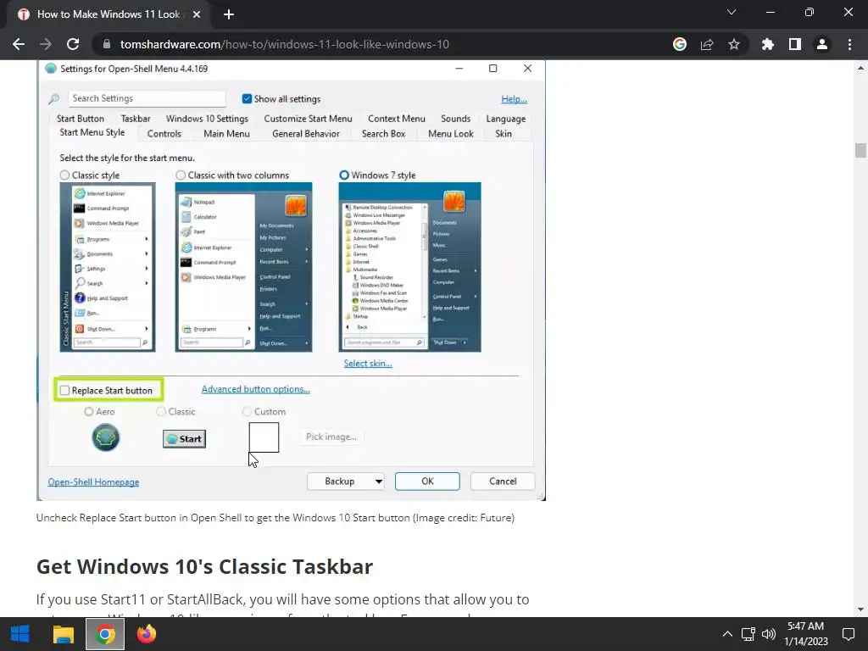Click the Open-Shell shell icon in dialog title
The height and width of the screenshot is (651, 868).
51,69
